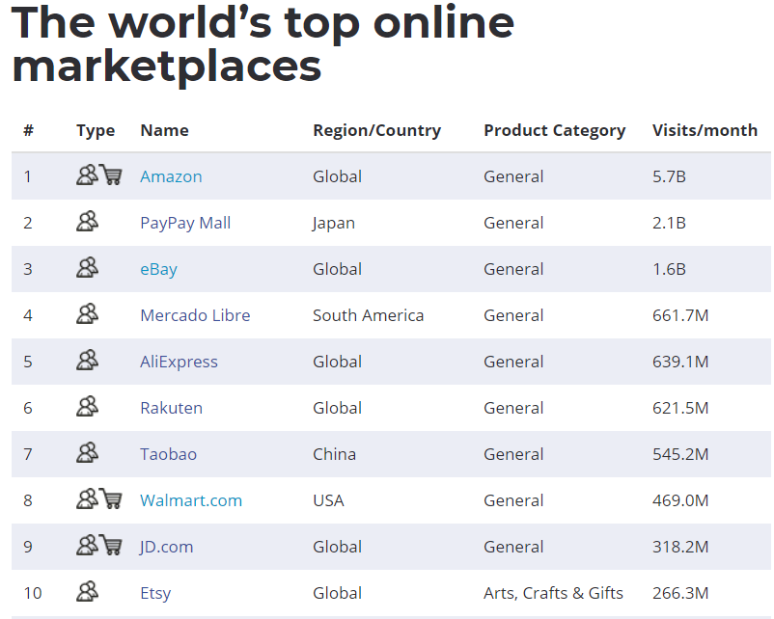Click the Global region cell for Amazon
The width and height of the screenshot is (774, 619).
pyautogui.click(x=337, y=176)
